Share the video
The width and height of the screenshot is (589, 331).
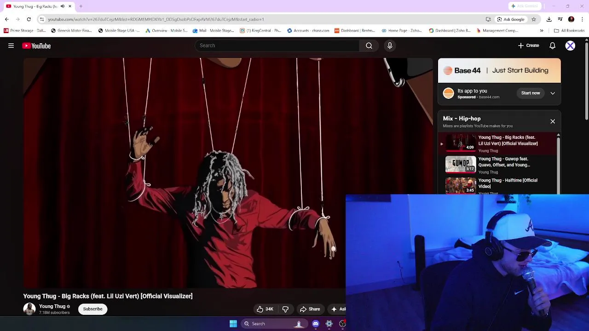pos(310,309)
